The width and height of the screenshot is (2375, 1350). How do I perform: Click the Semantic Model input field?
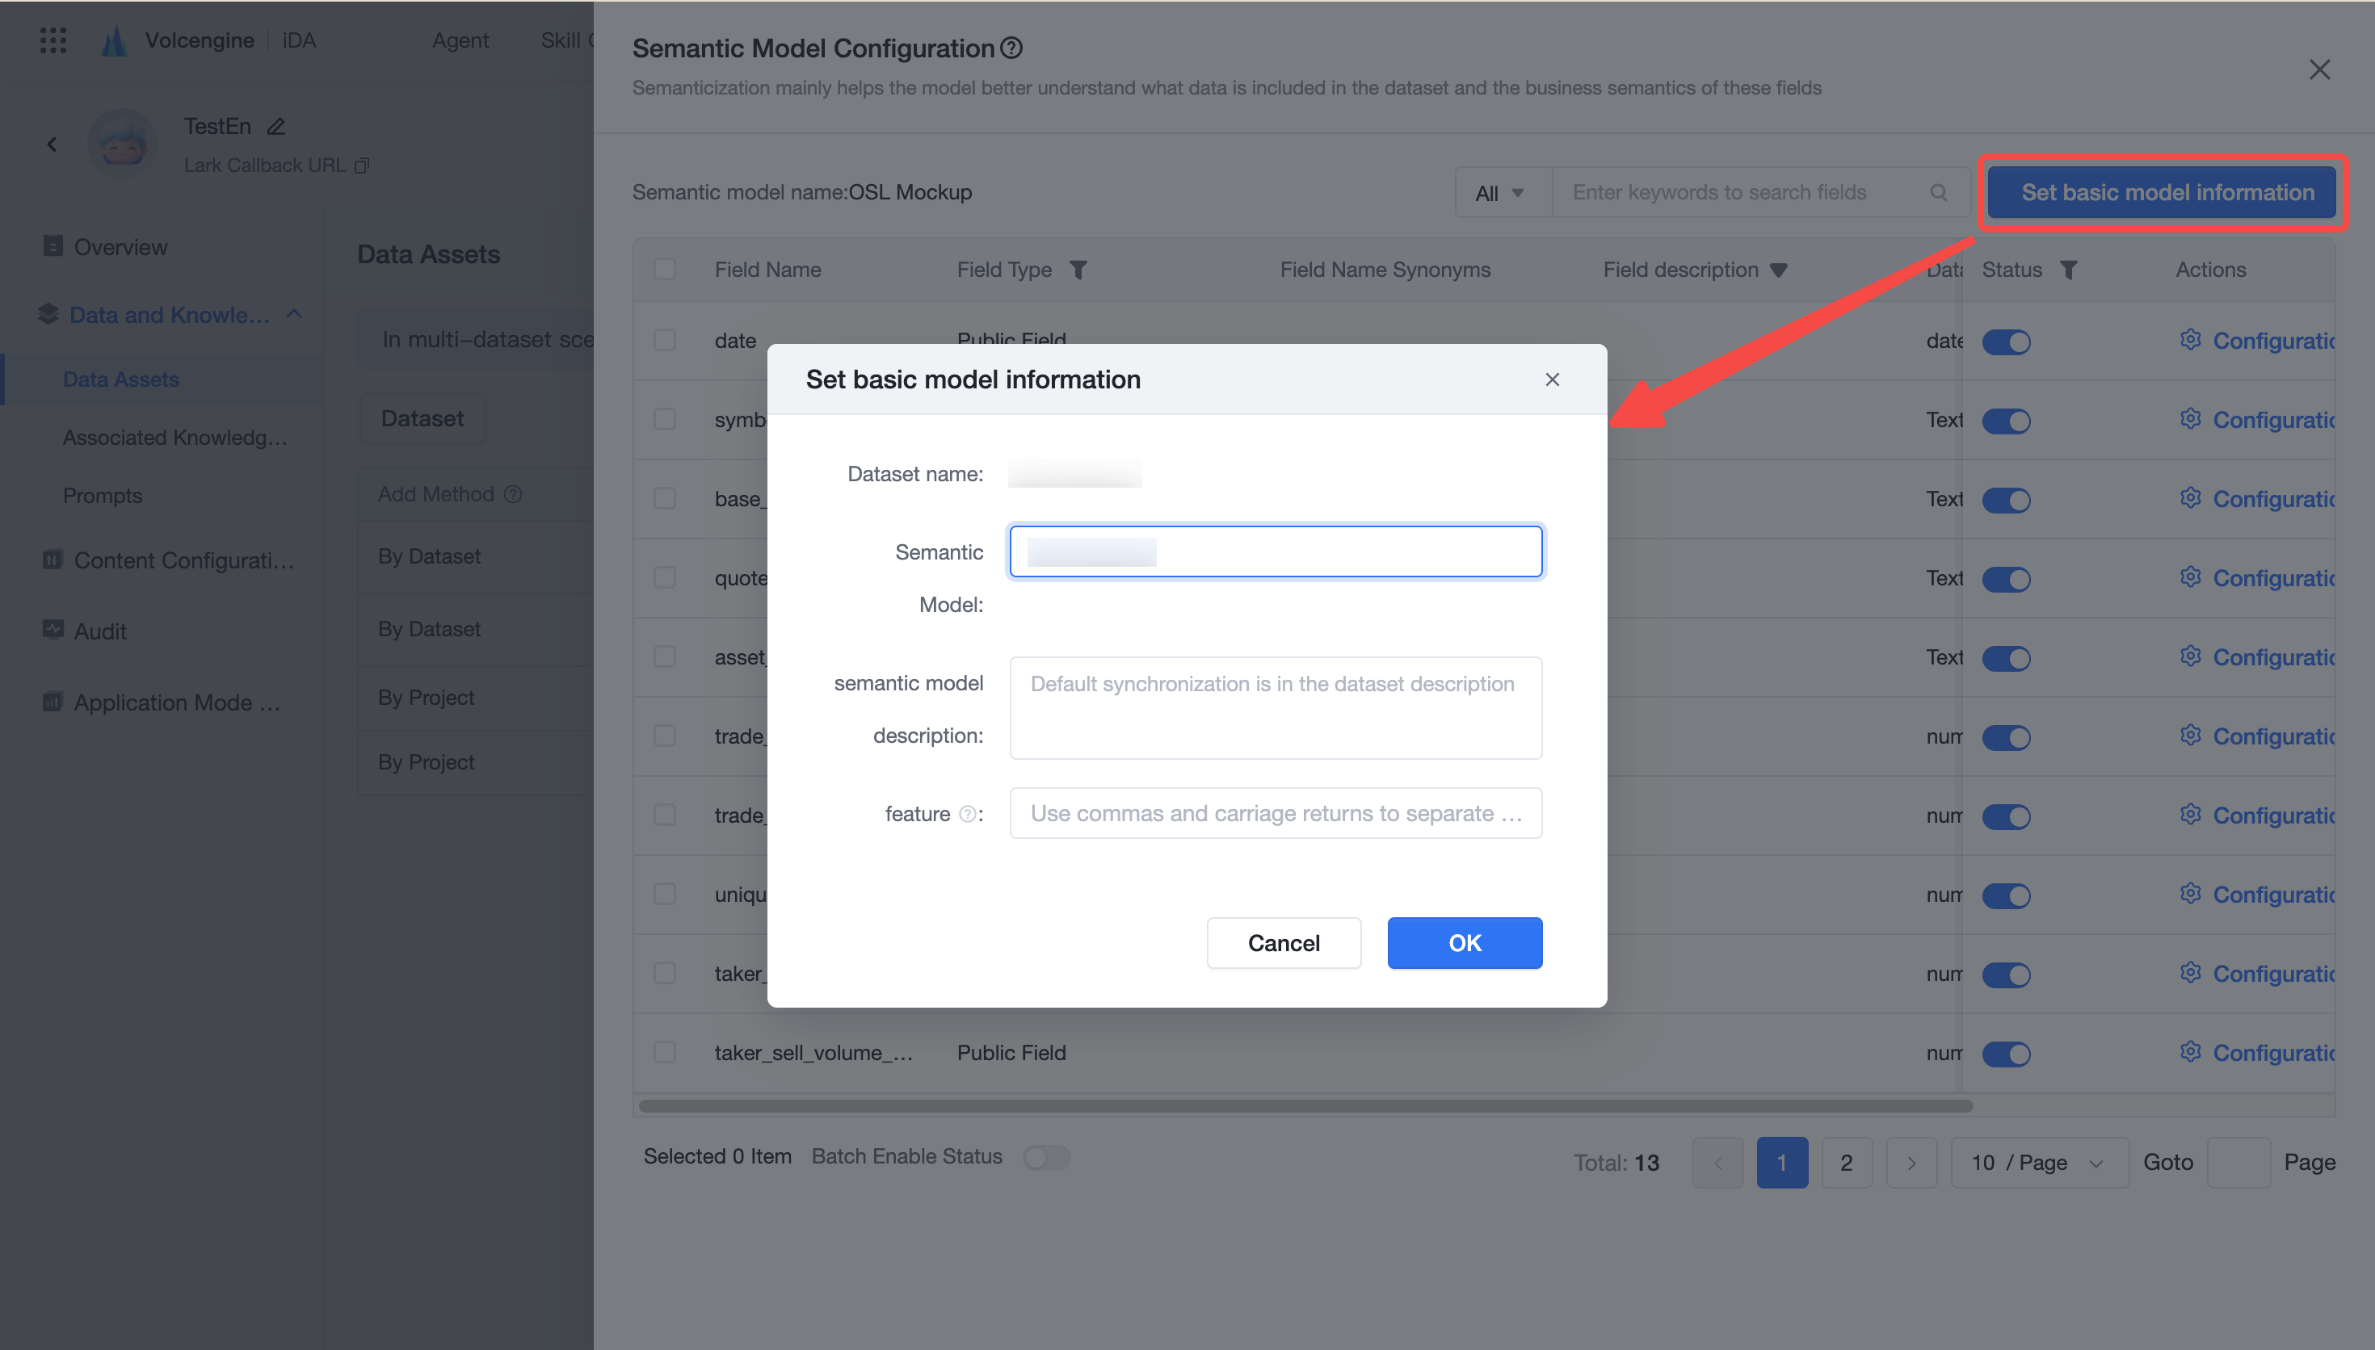click(x=1275, y=551)
